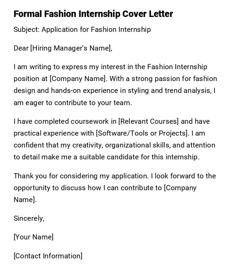
Task: Click the line starting 'to detail make me'
Action: coord(106,157)
